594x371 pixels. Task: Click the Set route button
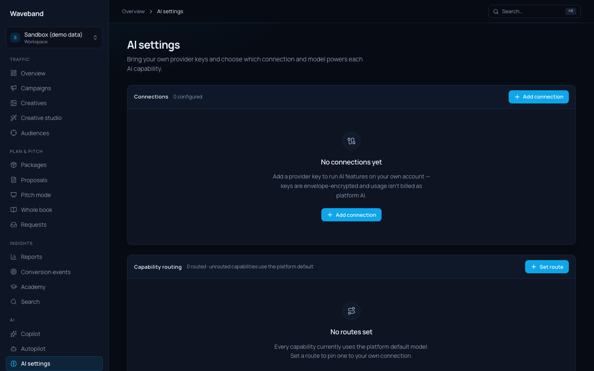click(x=547, y=267)
